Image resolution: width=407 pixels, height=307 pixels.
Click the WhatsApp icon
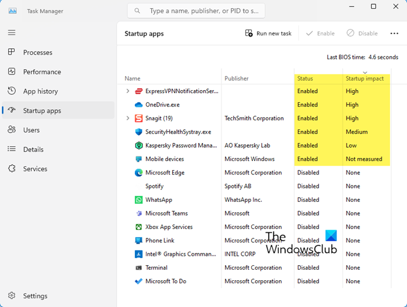[138, 200]
